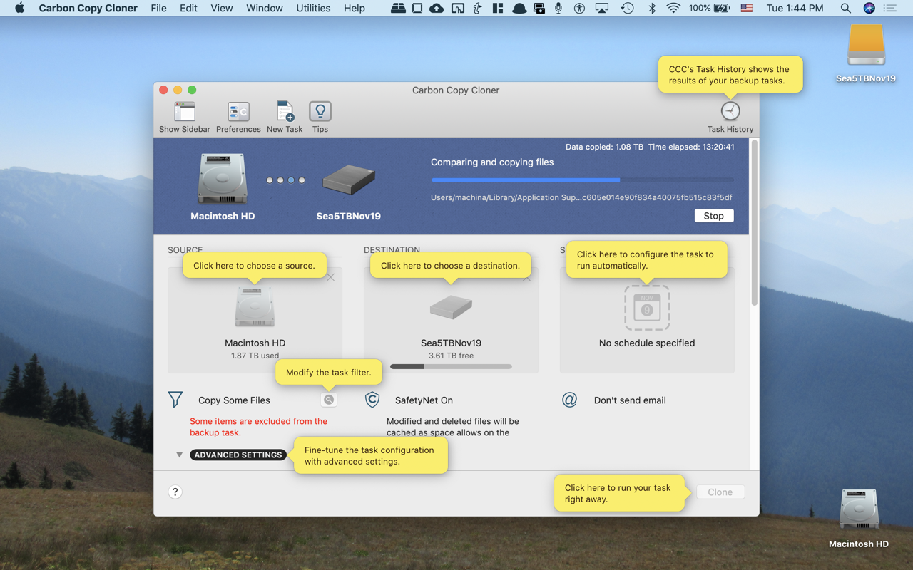Click the Sea5TBNov19 destination drive icon
Viewport: 913px width, 570px height.
pyautogui.click(x=451, y=308)
